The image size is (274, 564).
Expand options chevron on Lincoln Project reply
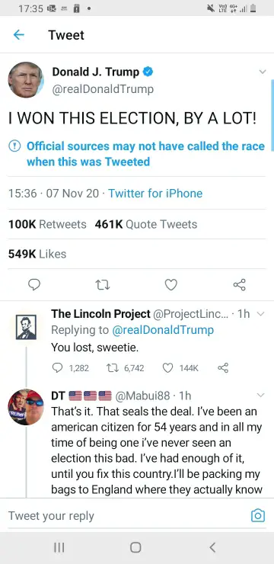pos(261,314)
